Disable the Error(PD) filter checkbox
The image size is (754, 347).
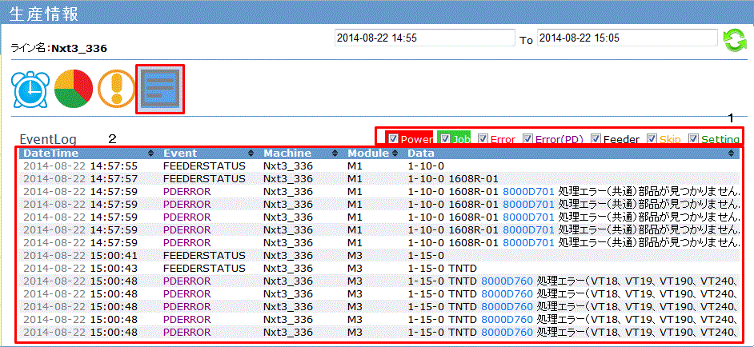pos(528,138)
